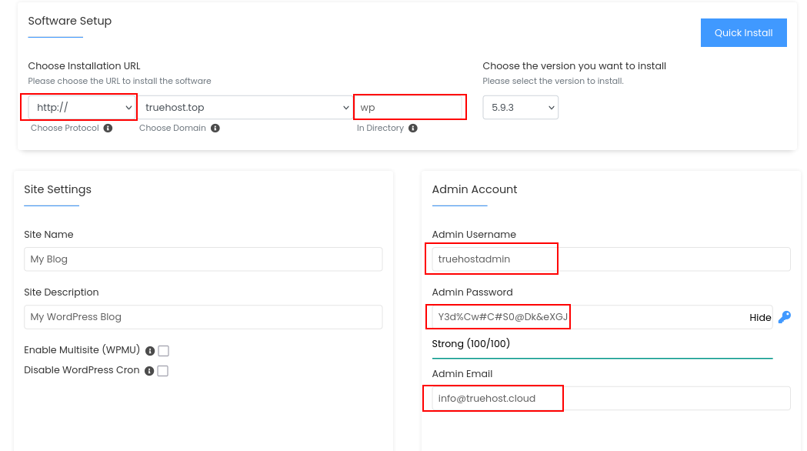Show info tooltip beside Choose Domain

coord(215,129)
